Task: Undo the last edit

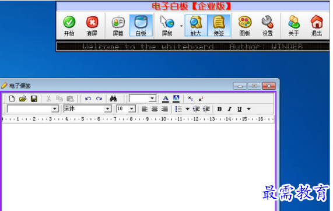Action: (x=88, y=99)
